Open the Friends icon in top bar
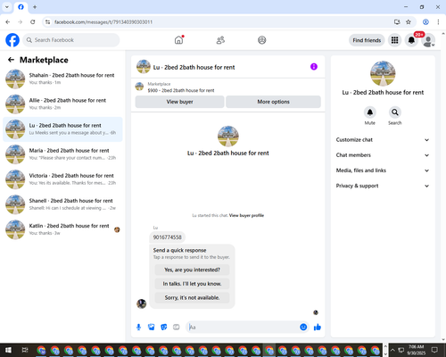The height and width of the screenshot is (357, 446). (x=220, y=40)
